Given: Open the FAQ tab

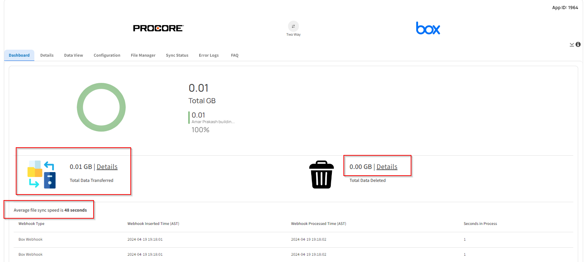Looking at the screenshot, I should (x=235, y=55).
